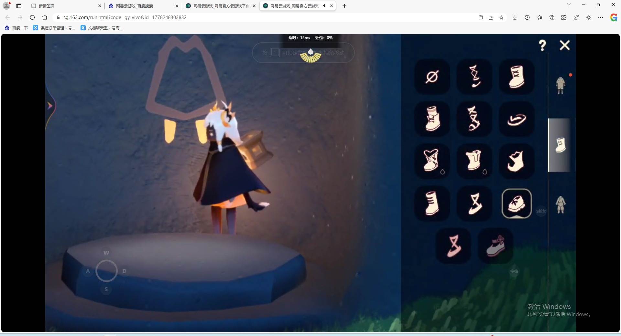Viewport: 621px width, 336px height.
Task: Close the 新标签页 tab
Action: [100, 6]
